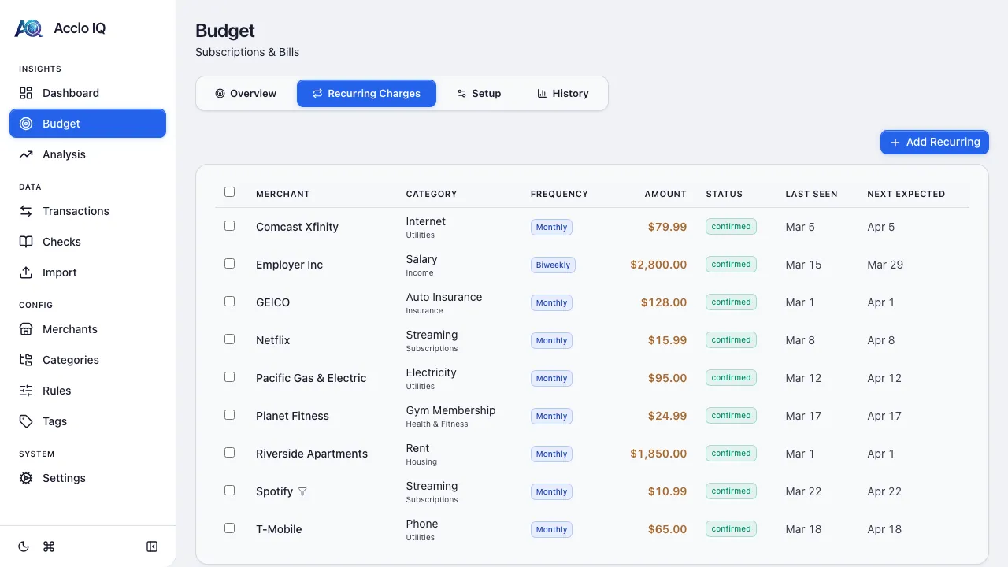Viewport: 1008px width, 567px height.
Task: Sort by the Category column header
Action: [x=432, y=194]
